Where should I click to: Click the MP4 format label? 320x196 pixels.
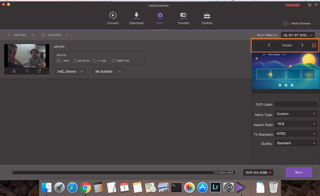[66, 61]
